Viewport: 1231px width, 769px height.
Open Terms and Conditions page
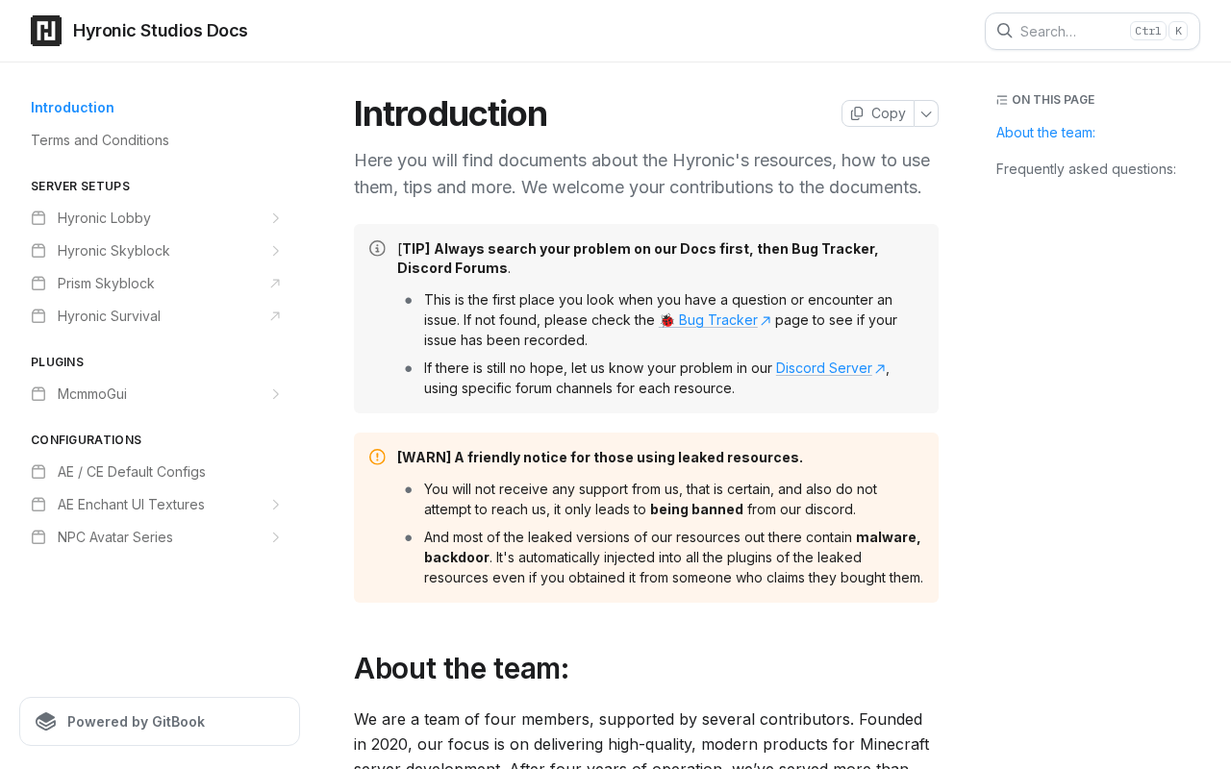(100, 140)
